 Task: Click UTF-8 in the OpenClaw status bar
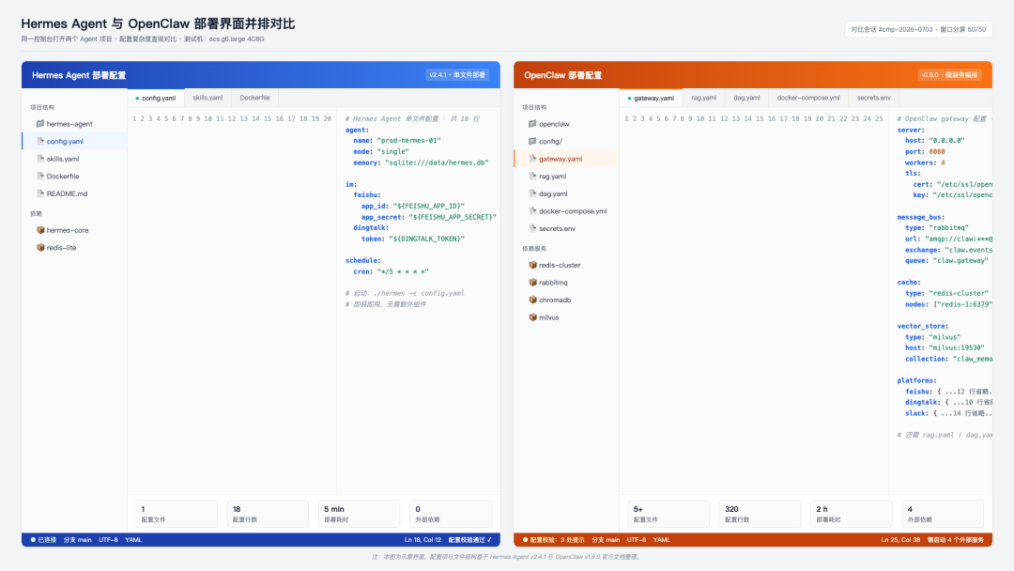(637, 540)
